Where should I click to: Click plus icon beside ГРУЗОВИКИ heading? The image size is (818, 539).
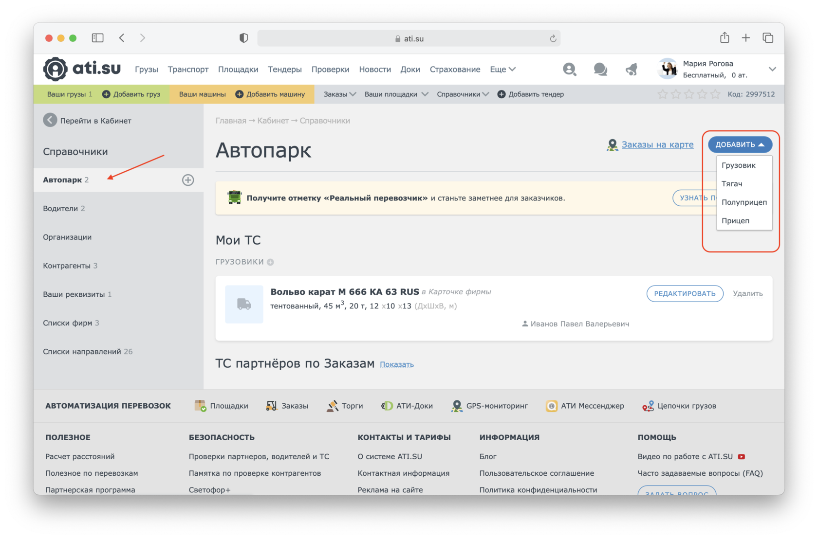click(x=270, y=262)
